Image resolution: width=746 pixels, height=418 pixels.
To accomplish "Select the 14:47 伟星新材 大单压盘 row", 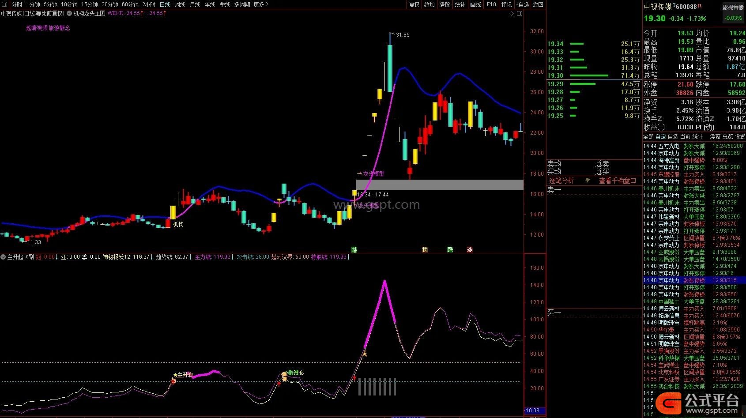I will pos(693,217).
